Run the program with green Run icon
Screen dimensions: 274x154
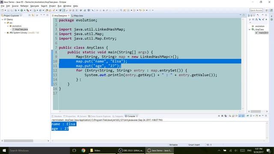(22, 10)
